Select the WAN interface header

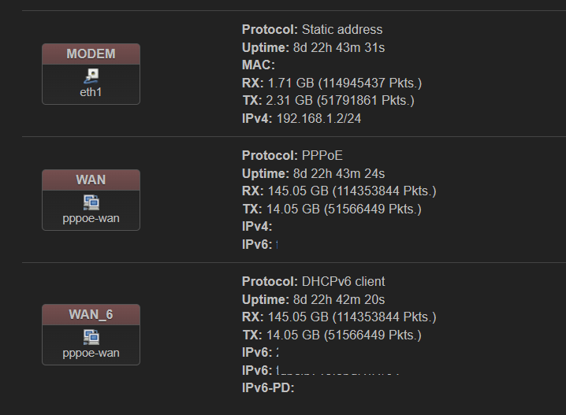pos(91,180)
